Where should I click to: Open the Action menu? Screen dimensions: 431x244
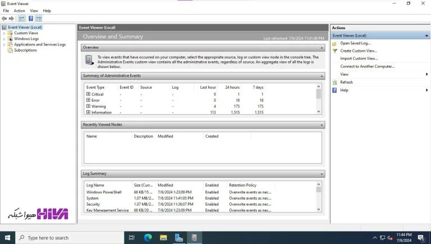click(x=19, y=11)
